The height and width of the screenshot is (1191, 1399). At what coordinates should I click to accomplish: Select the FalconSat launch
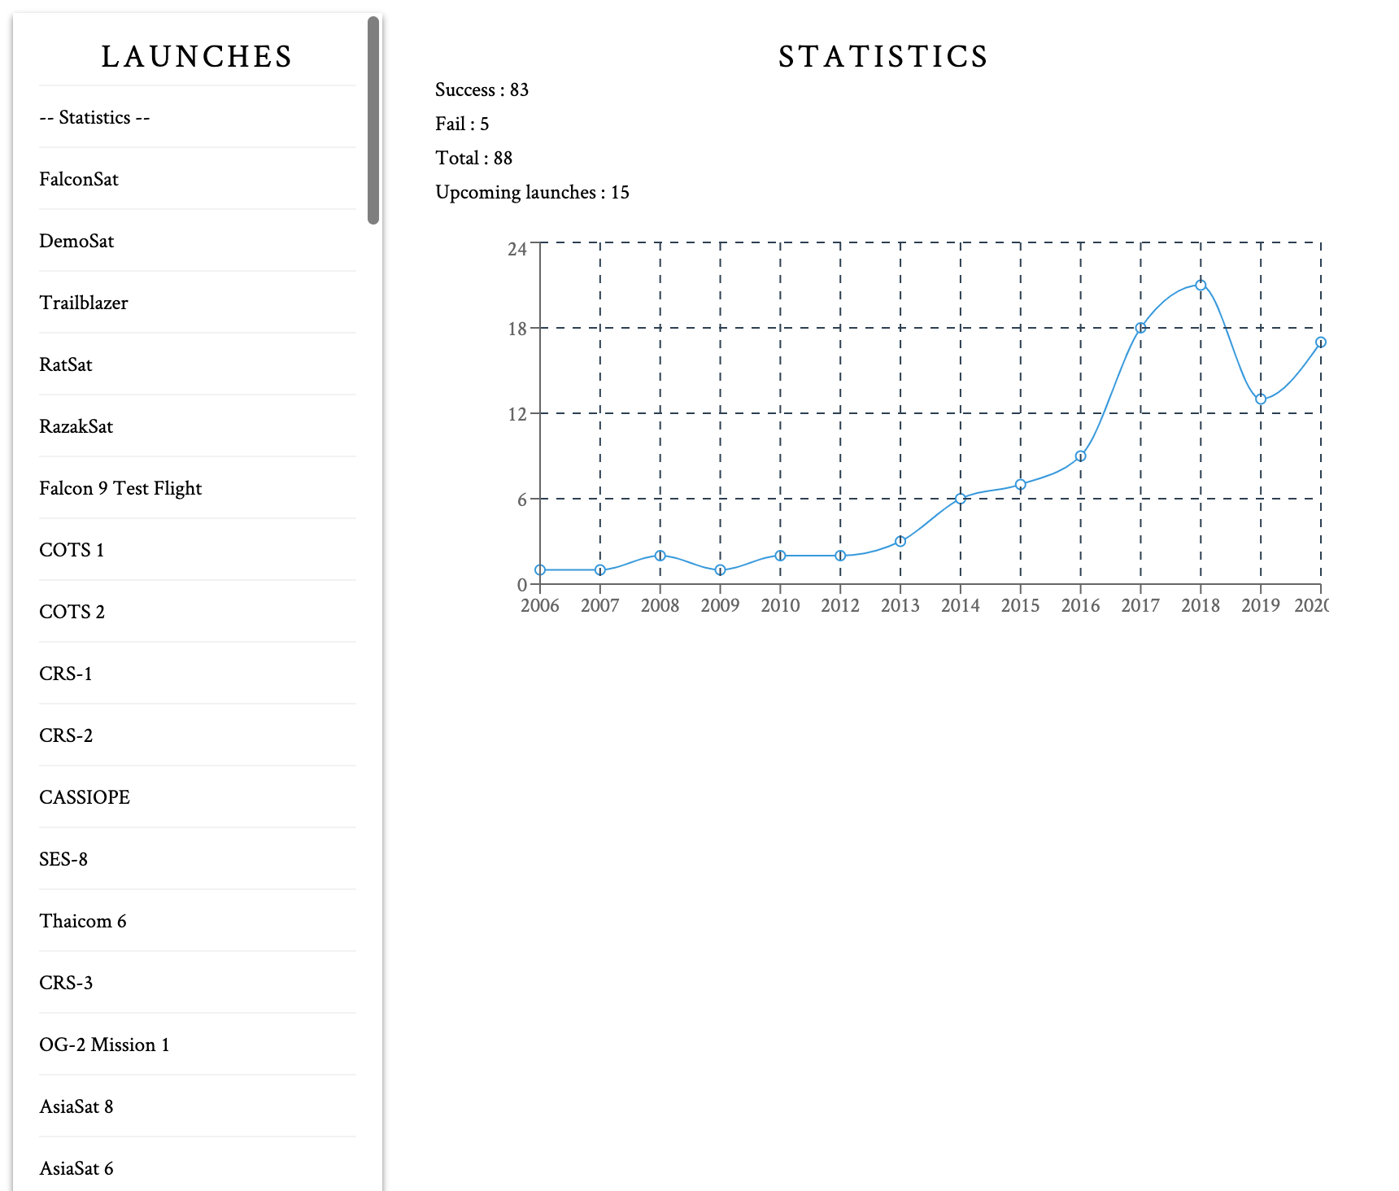click(x=198, y=179)
